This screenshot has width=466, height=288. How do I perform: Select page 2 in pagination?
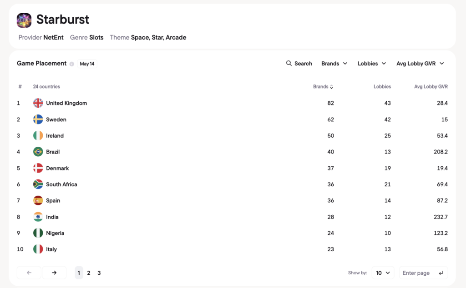89,273
